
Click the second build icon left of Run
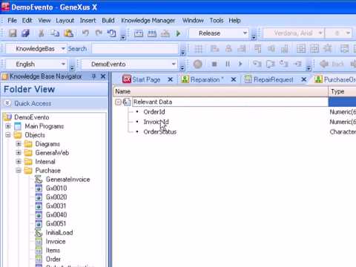click(152, 33)
